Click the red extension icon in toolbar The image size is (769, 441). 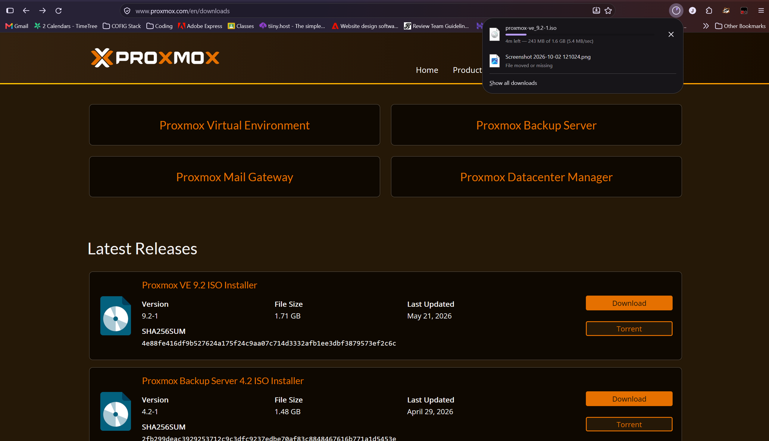(x=744, y=11)
